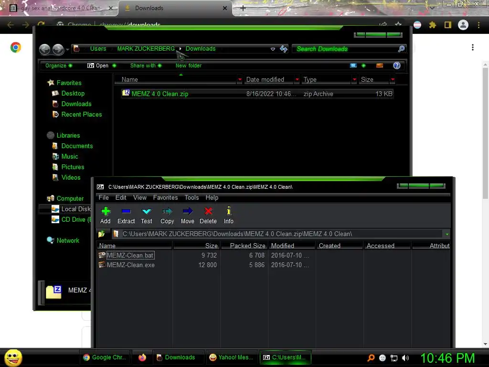The width and height of the screenshot is (489, 367).
Task: Switch to the Downloads tab in Chrome
Action: point(175,8)
